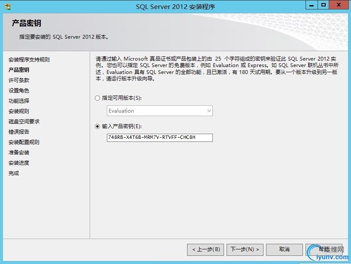
Task: Click the 取消 cancel button
Action: (284, 250)
